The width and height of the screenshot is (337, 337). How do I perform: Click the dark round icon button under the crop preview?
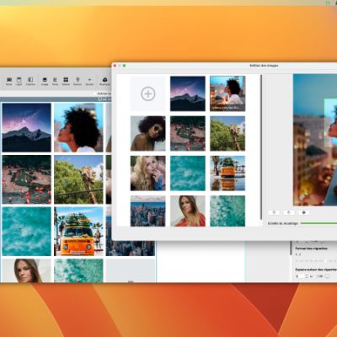[303, 212]
